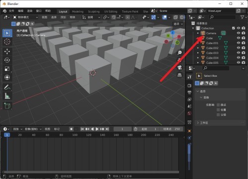Screen dimensions: 248x179
Task: Select the Layout workspace tab
Action: [63, 11]
